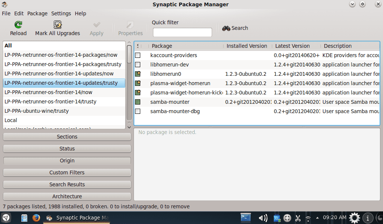This screenshot has width=383, height=224.
Task: Click the volume speaker icon
Action: pyautogui.click(x=263, y=218)
